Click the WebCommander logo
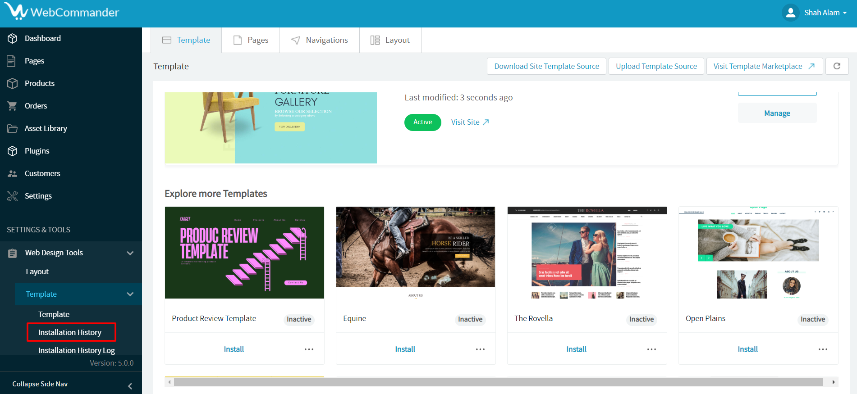 (62, 12)
